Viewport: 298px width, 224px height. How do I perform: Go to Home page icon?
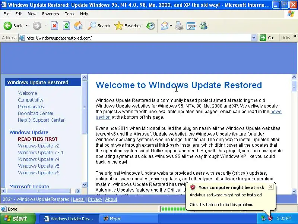tap(78, 26)
